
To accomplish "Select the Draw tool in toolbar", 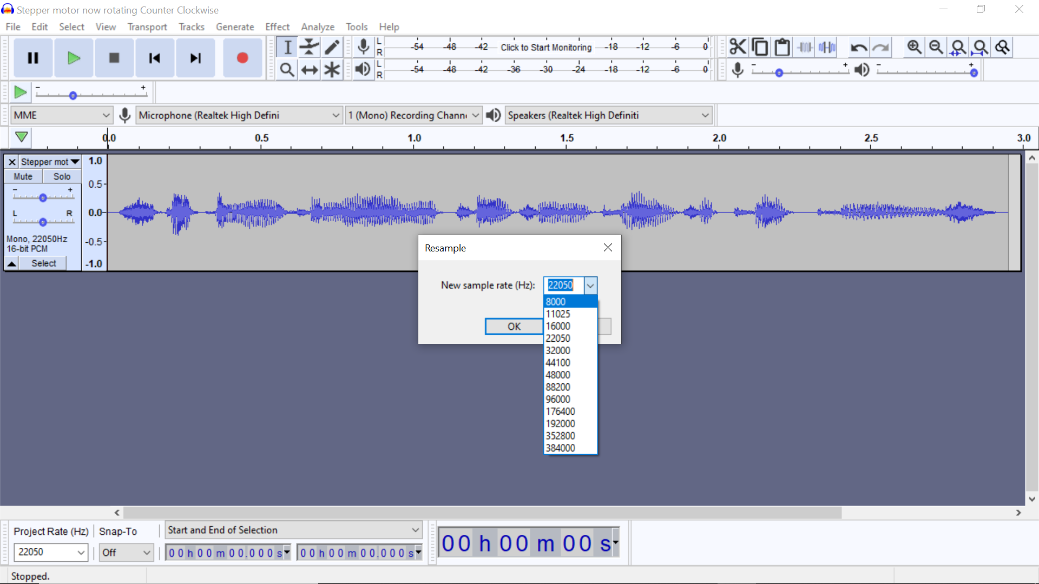I will [332, 47].
